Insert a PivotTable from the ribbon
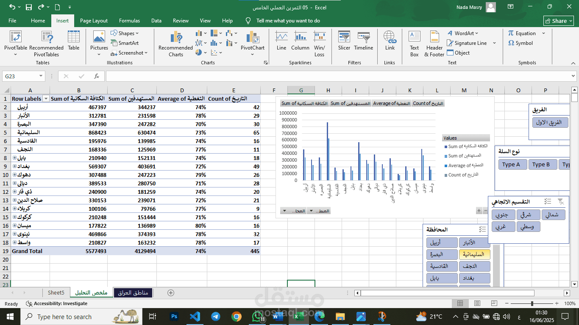This screenshot has height=325, width=579. pyautogui.click(x=16, y=40)
